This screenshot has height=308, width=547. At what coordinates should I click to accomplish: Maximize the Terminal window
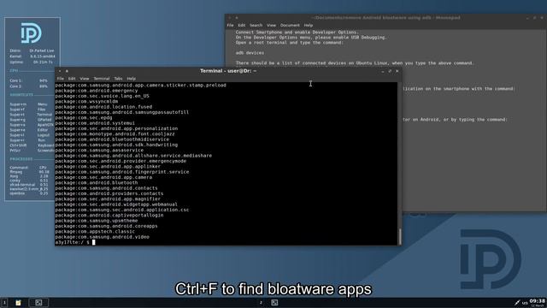(x=390, y=71)
